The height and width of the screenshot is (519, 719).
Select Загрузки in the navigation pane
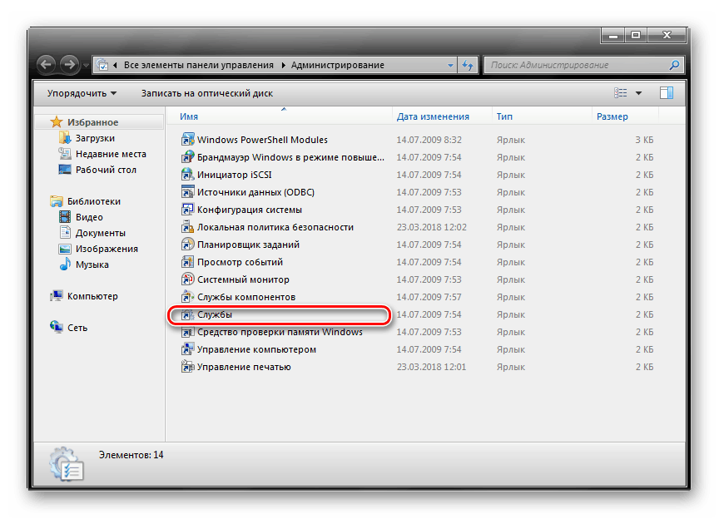click(95, 138)
